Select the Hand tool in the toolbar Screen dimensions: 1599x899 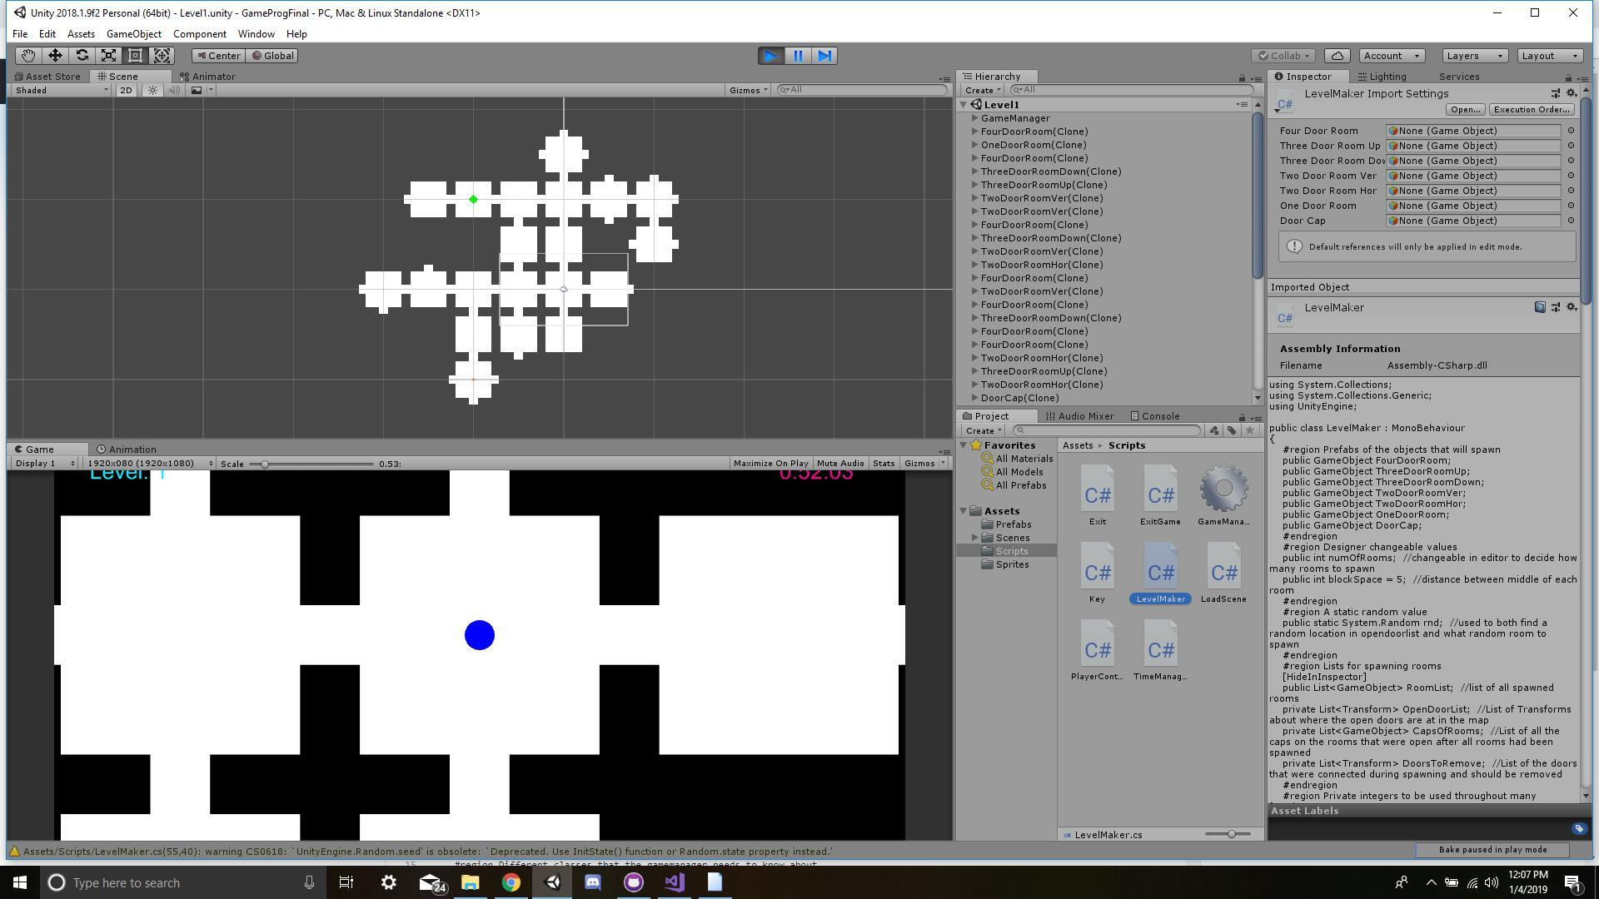[x=27, y=55]
